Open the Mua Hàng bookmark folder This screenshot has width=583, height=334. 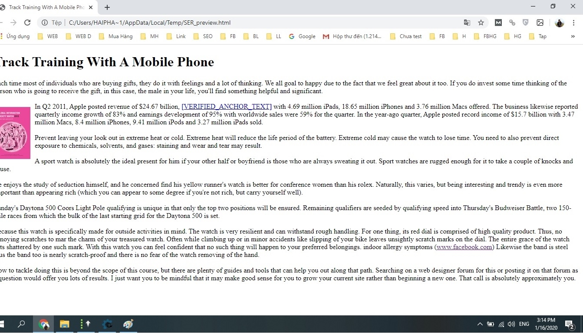116,36
